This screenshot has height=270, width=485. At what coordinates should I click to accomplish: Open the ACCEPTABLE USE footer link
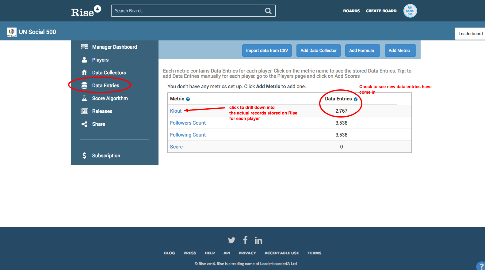[282, 253]
